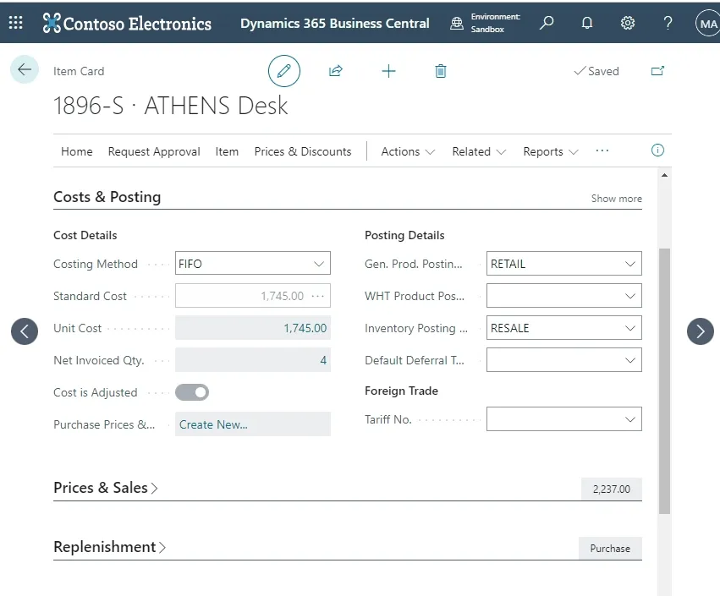Open the card in a new window
Image resolution: width=720 pixels, height=596 pixels.
pos(657,71)
